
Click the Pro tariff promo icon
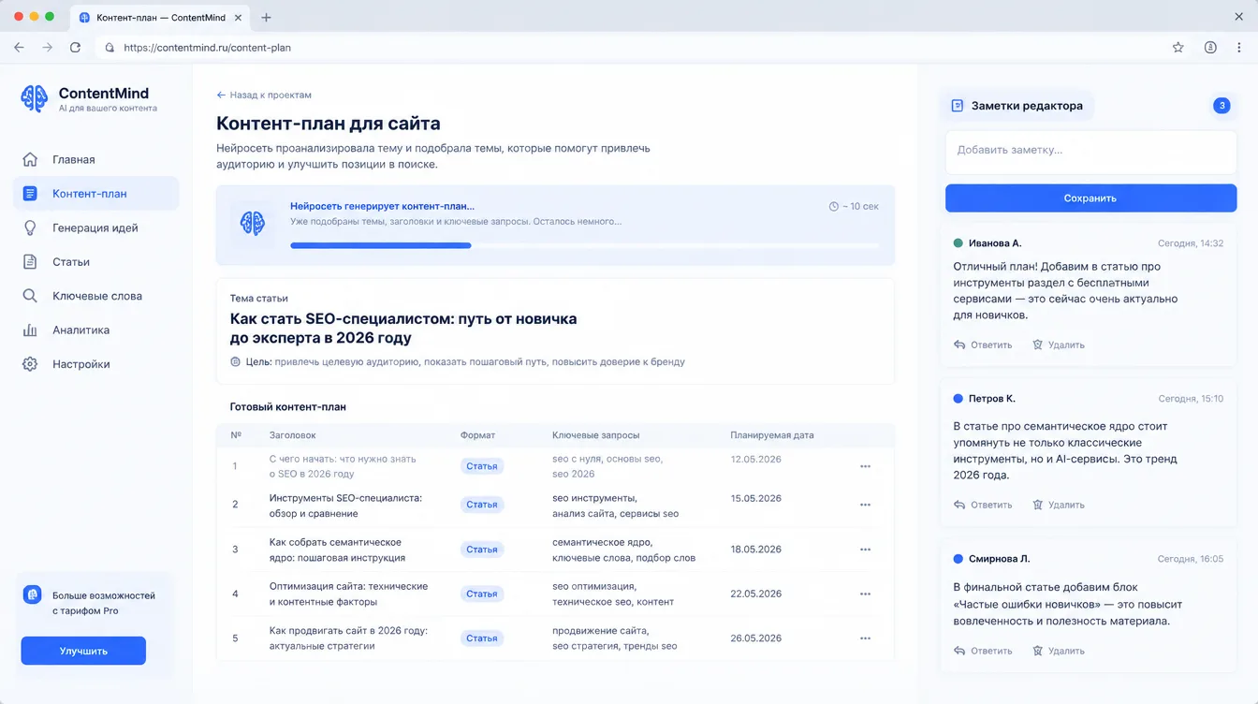click(33, 595)
